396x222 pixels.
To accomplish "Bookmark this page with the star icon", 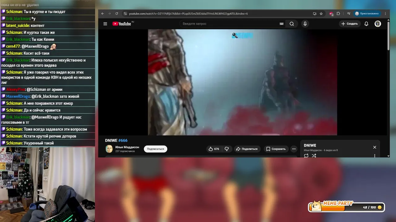I will [x=321, y=14].
